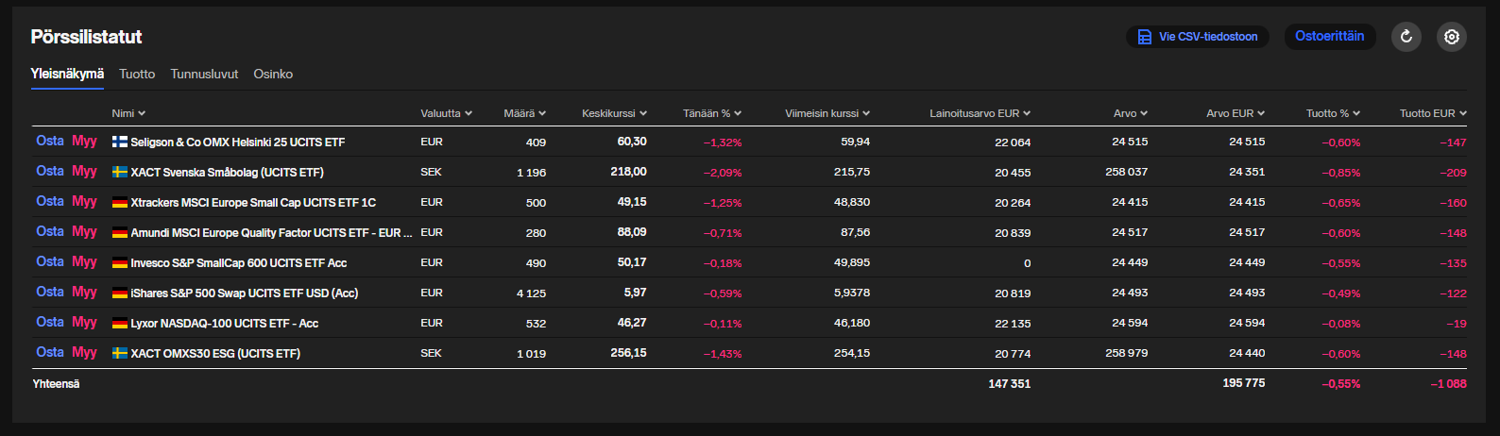This screenshot has width=1500, height=436.
Task: Open Invesco S&P SmallCap 600 UCITS ETF Acc
Action: pyautogui.click(x=239, y=263)
